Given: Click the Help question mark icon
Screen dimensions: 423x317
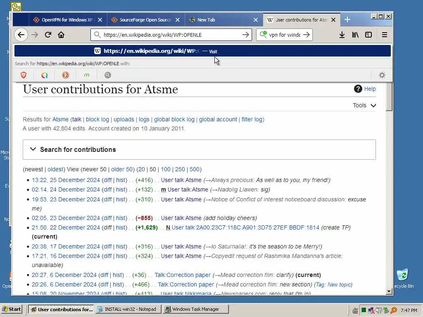Looking at the screenshot, I should [358, 89].
